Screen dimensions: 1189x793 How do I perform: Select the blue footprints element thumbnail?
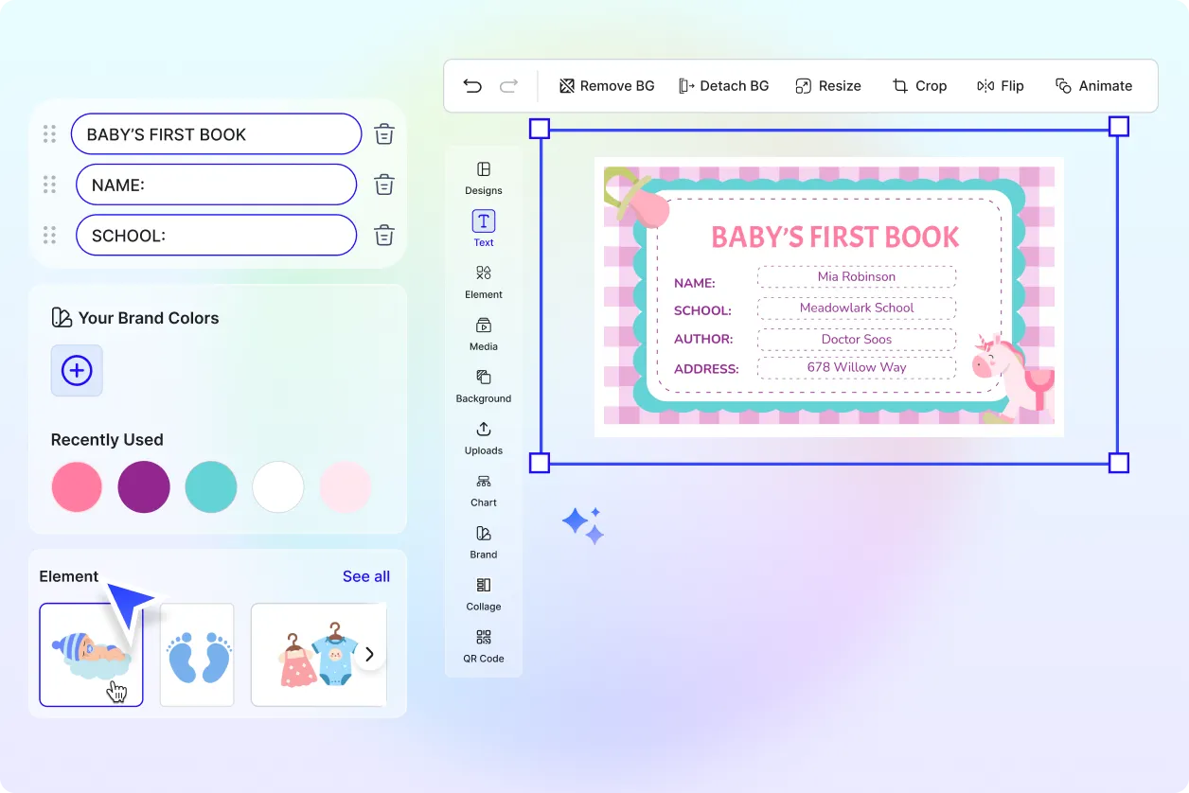pyautogui.click(x=197, y=655)
